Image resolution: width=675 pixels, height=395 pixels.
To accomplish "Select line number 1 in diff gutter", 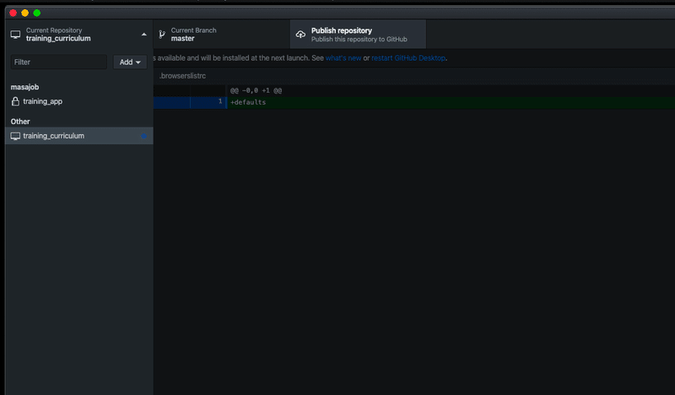I will 220,101.
